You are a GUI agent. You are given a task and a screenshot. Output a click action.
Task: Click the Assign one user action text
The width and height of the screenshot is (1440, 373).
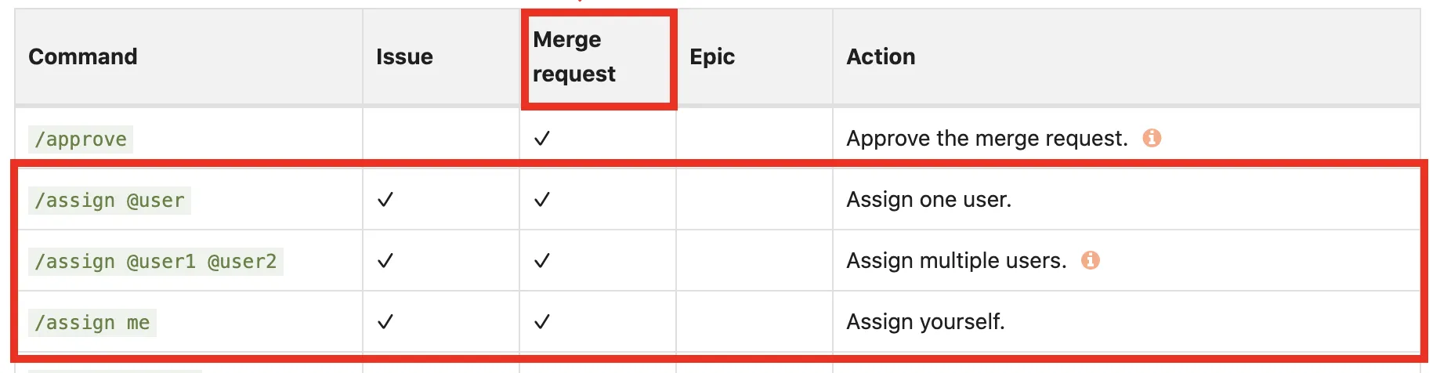click(x=928, y=200)
